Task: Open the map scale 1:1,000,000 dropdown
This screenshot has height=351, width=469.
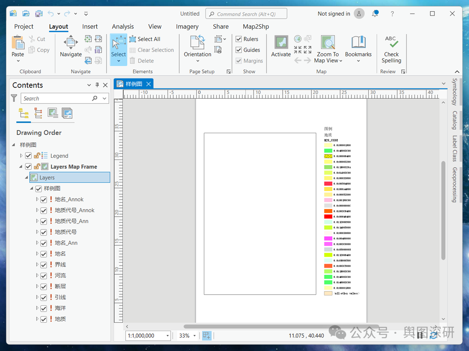Action: tap(168, 336)
